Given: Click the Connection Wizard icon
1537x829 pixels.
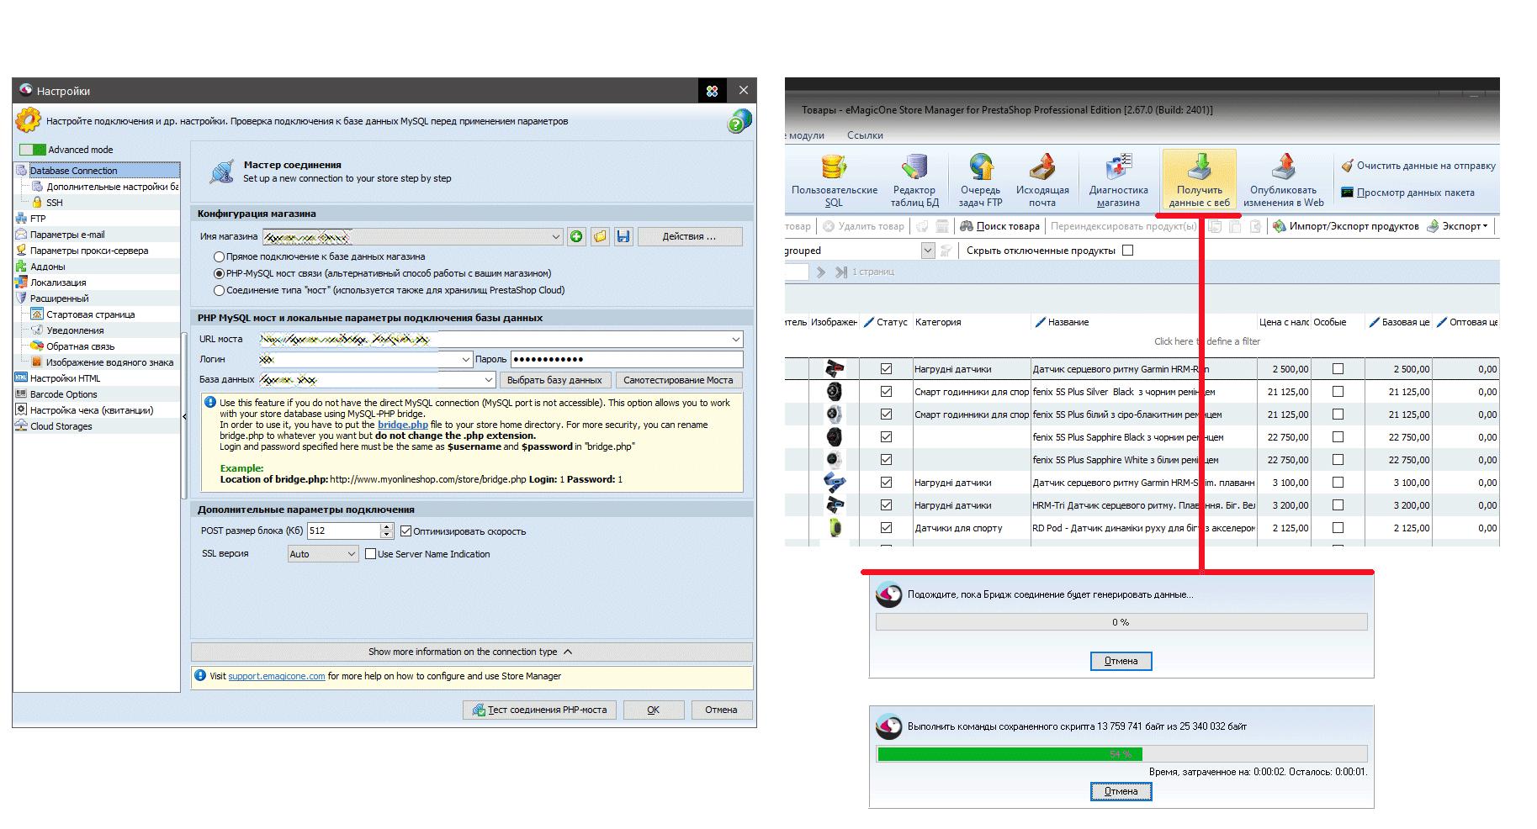Looking at the screenshot, I should 222,172.
